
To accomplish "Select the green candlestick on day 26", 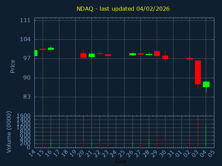I will pos(133,54).
